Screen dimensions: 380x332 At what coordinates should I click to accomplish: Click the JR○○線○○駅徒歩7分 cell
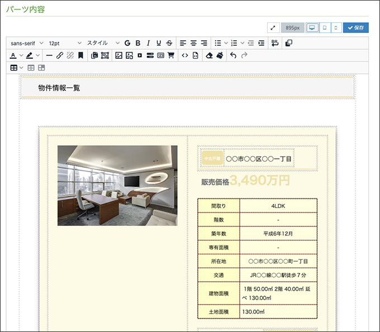[278, 275]
